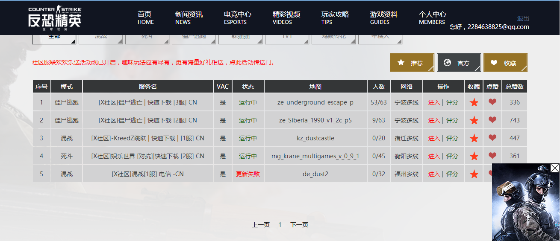Screen dimensions: 560x241
Task: Open 玩家攻略 TIPS menu
Action: point(335,17)
